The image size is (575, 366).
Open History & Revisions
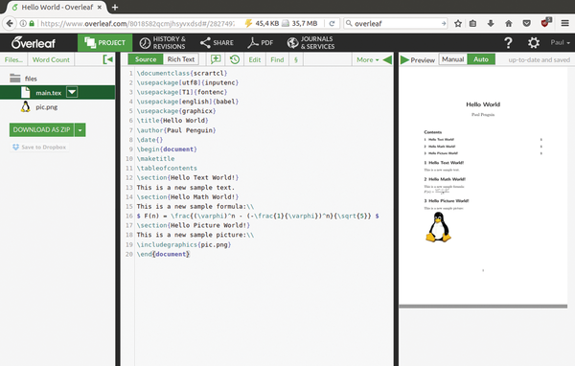click(x=163, y=42)
